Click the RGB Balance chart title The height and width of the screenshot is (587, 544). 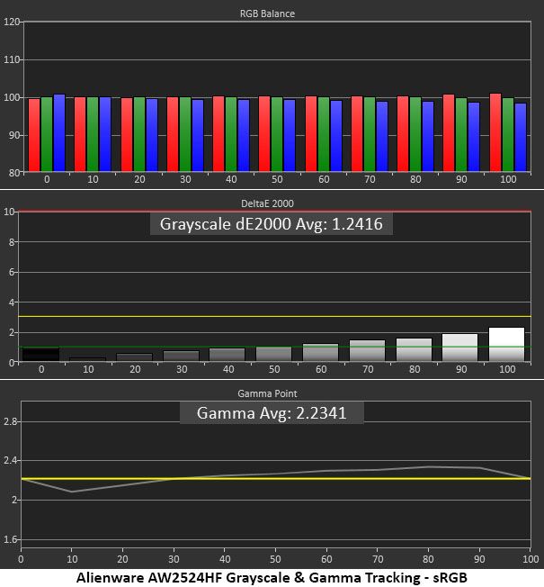coord(267,14)
